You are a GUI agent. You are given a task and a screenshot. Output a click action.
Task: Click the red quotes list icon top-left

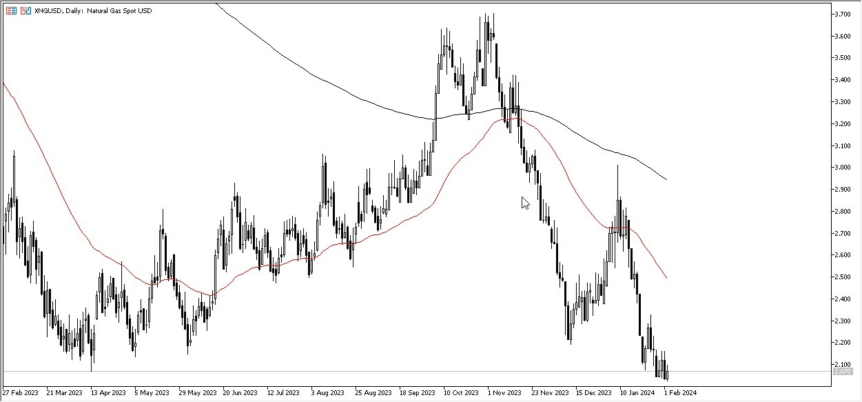click(x=11, y=10)
